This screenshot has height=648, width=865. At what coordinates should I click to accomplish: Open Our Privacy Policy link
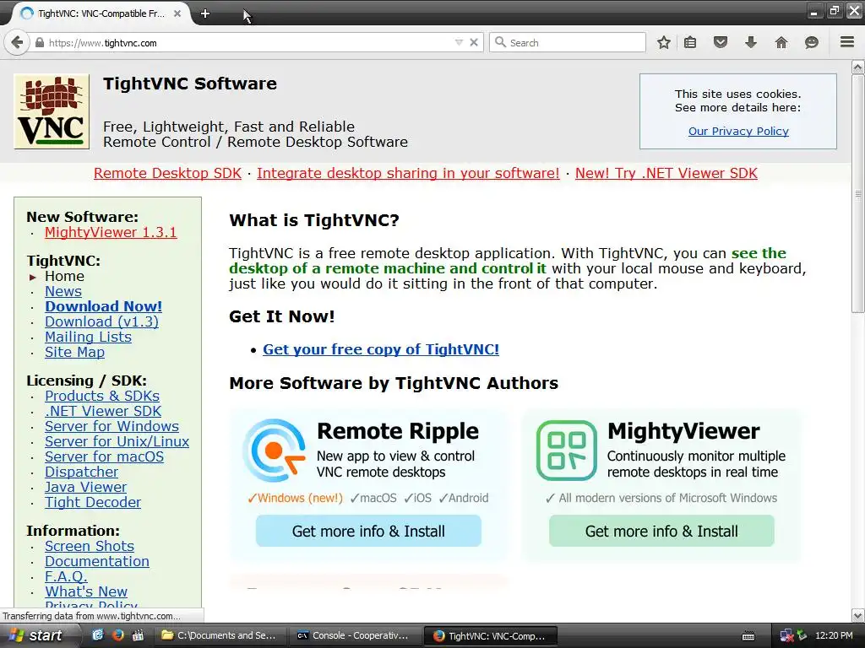(x=738, y=131)
